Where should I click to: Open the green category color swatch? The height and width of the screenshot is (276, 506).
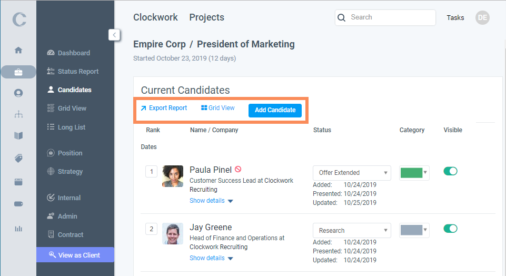[x=414, y=173]
